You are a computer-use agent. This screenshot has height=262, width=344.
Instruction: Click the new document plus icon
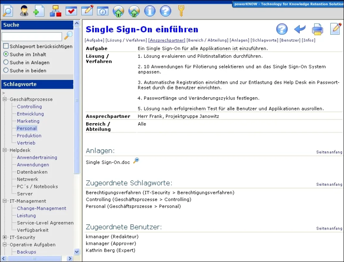[39, 10]
